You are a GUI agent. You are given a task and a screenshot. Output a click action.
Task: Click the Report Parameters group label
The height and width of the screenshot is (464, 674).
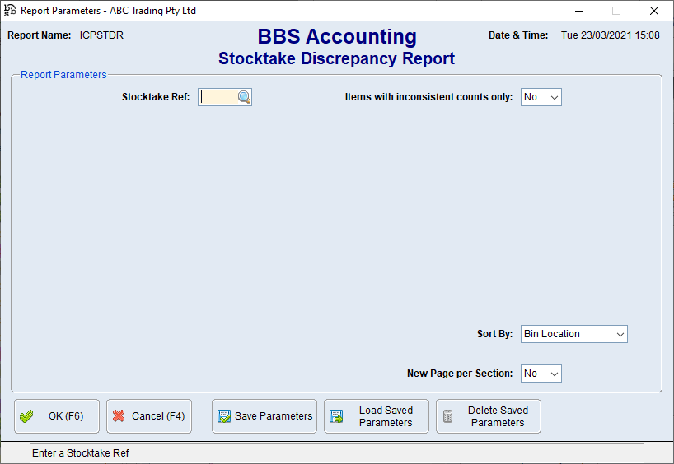(63, 75)
